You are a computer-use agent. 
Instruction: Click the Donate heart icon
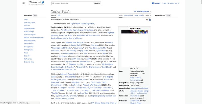click(153, 3)
